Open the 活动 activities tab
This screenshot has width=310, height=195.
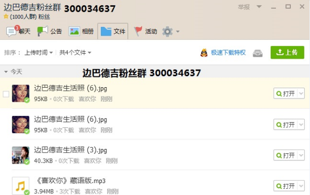(146, 31)
